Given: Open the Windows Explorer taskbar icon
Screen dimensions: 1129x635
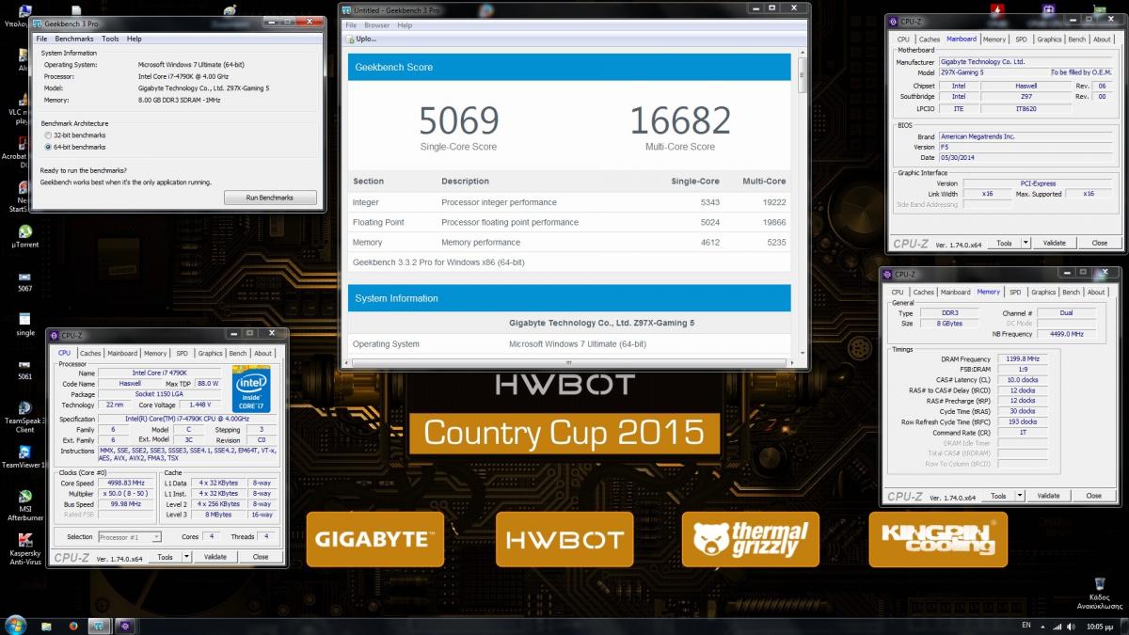Looking at the screenshot, I should point(47,626).
